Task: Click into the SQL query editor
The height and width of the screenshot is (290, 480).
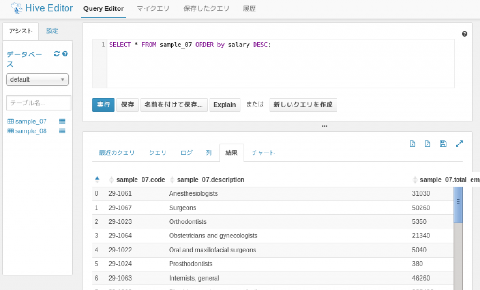Action: pos(280,63)
